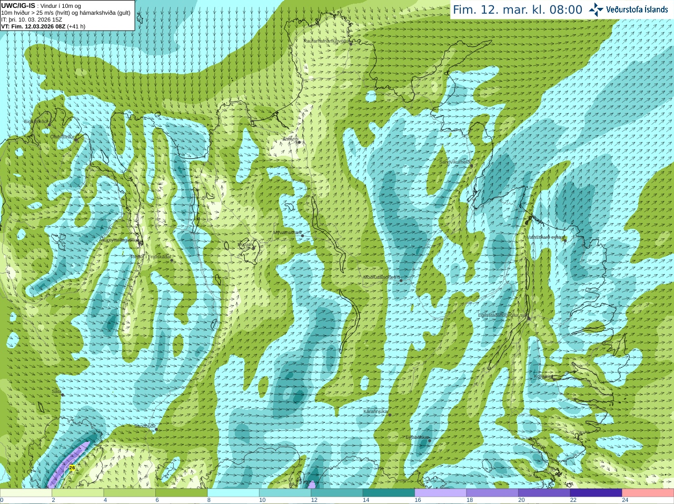
Task: Click the Sandbúðir station label
Action: tap(144, 426)
